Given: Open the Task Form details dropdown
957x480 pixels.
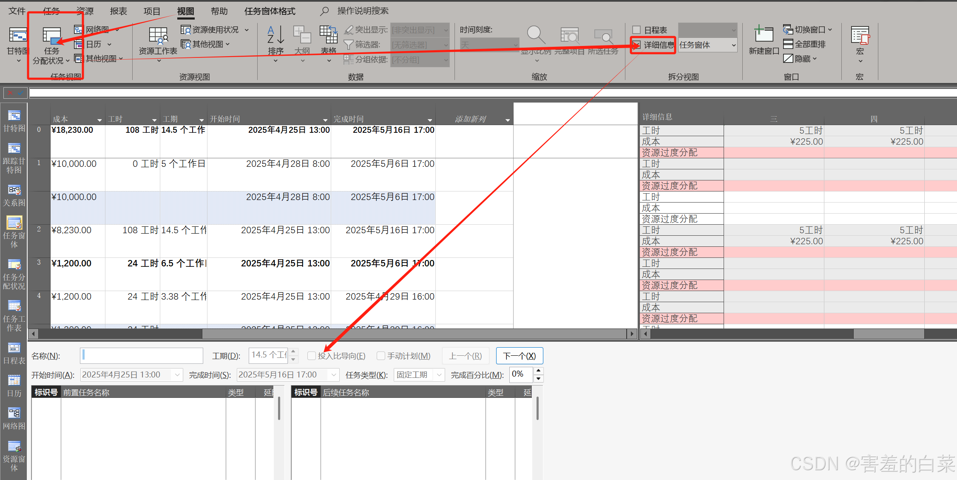Looking at the screenshot, I should click(733, 45).
